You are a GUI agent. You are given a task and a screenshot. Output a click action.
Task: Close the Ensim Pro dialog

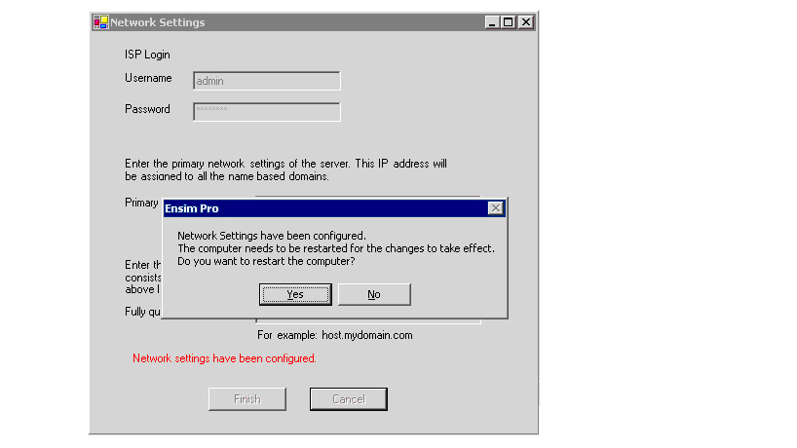[x=495, y=208]
